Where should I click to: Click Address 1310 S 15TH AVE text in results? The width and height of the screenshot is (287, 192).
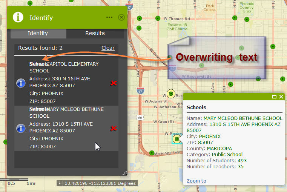point(61,127)
